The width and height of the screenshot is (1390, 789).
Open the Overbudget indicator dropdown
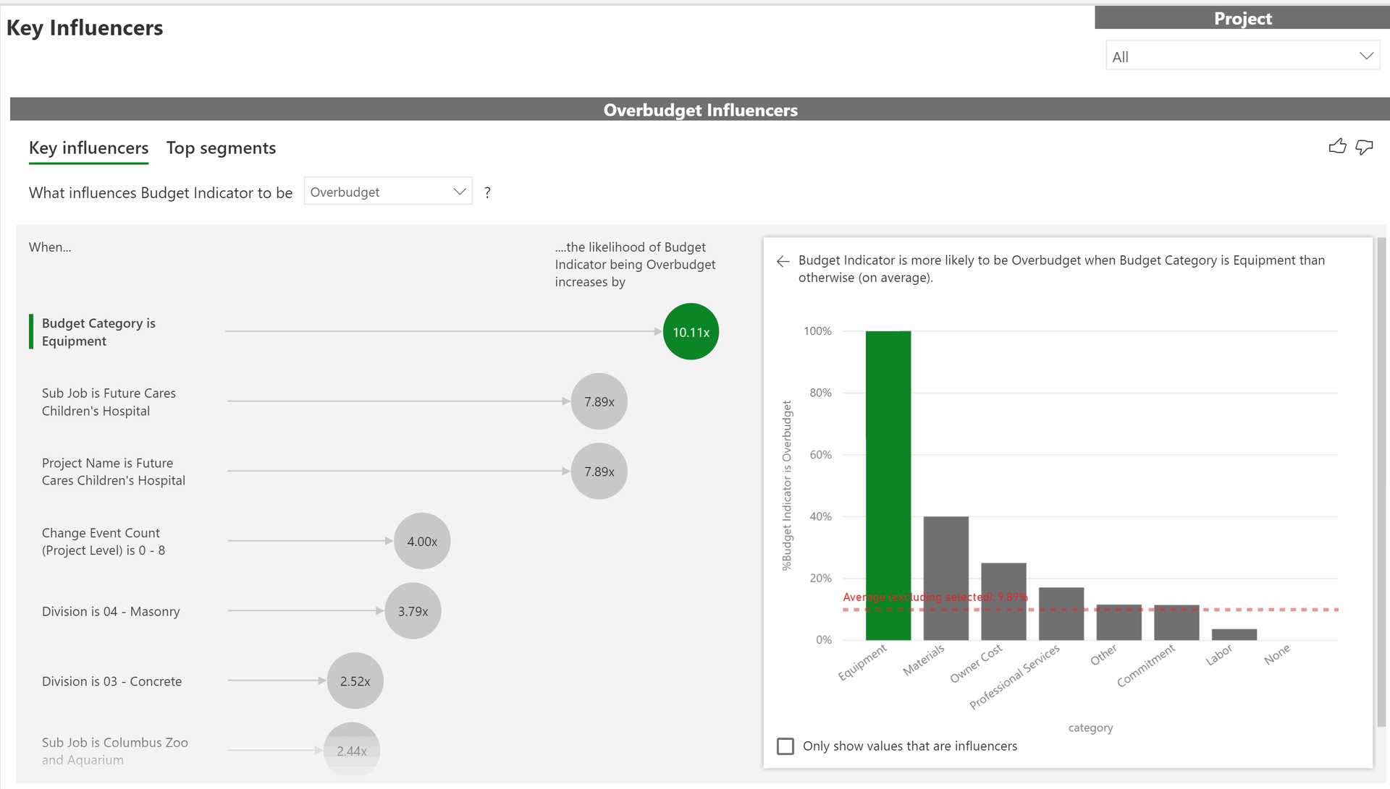pyautogui.click(x=387, y=192)
